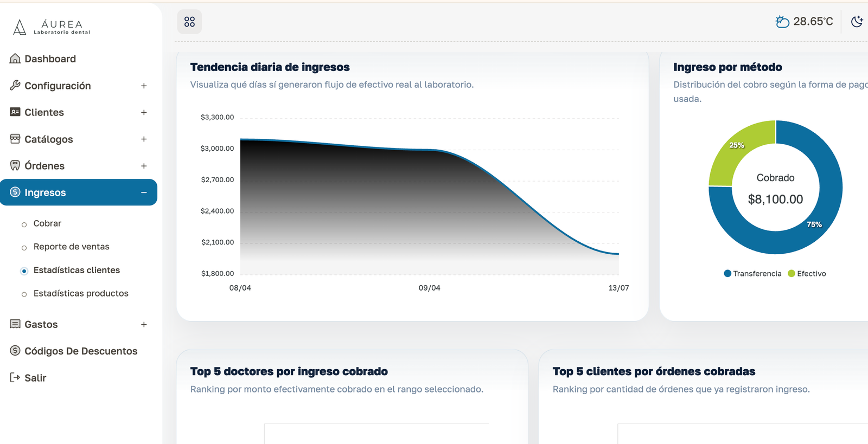Click the Códigos De Descuentos dollar icon
Image resolution: width=868 pixels, height=444 pixels.
(15, 351)
